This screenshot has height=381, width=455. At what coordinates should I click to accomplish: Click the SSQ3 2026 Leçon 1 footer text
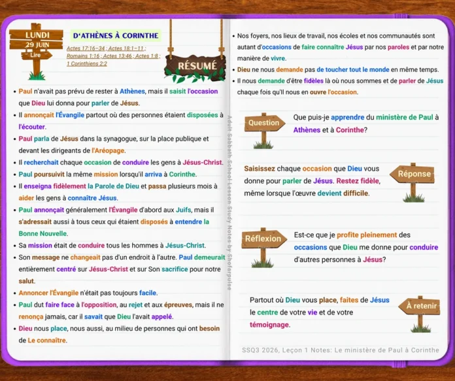(x=341, y=350)
